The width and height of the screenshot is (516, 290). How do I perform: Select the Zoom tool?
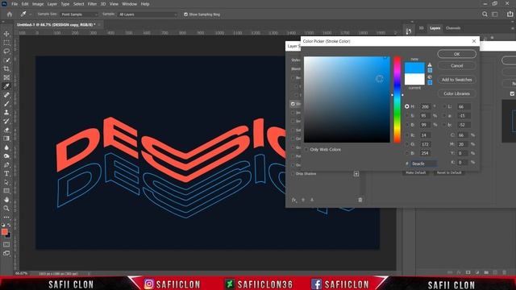coord(6,208)
